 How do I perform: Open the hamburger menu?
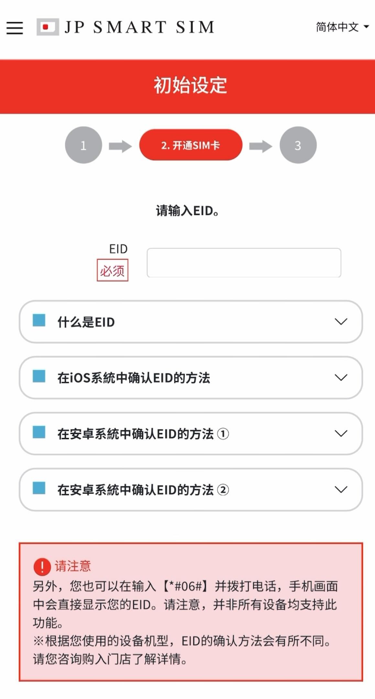(x=15, y=28)
